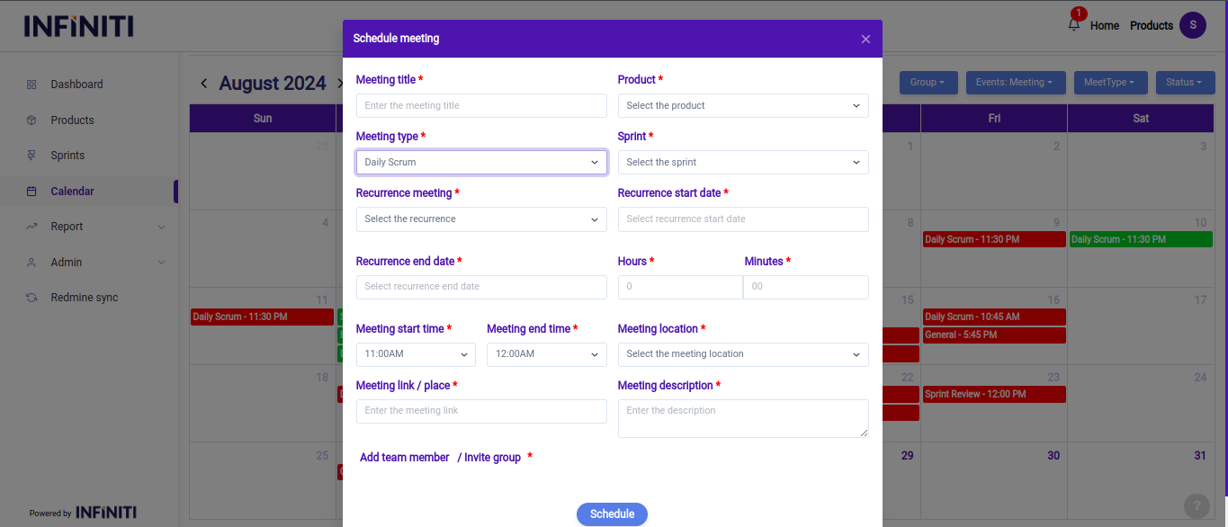Viewport: 1228px width, 527px height.
Task: Select the Sprints icon in sidebar
Action: [31, 156]
